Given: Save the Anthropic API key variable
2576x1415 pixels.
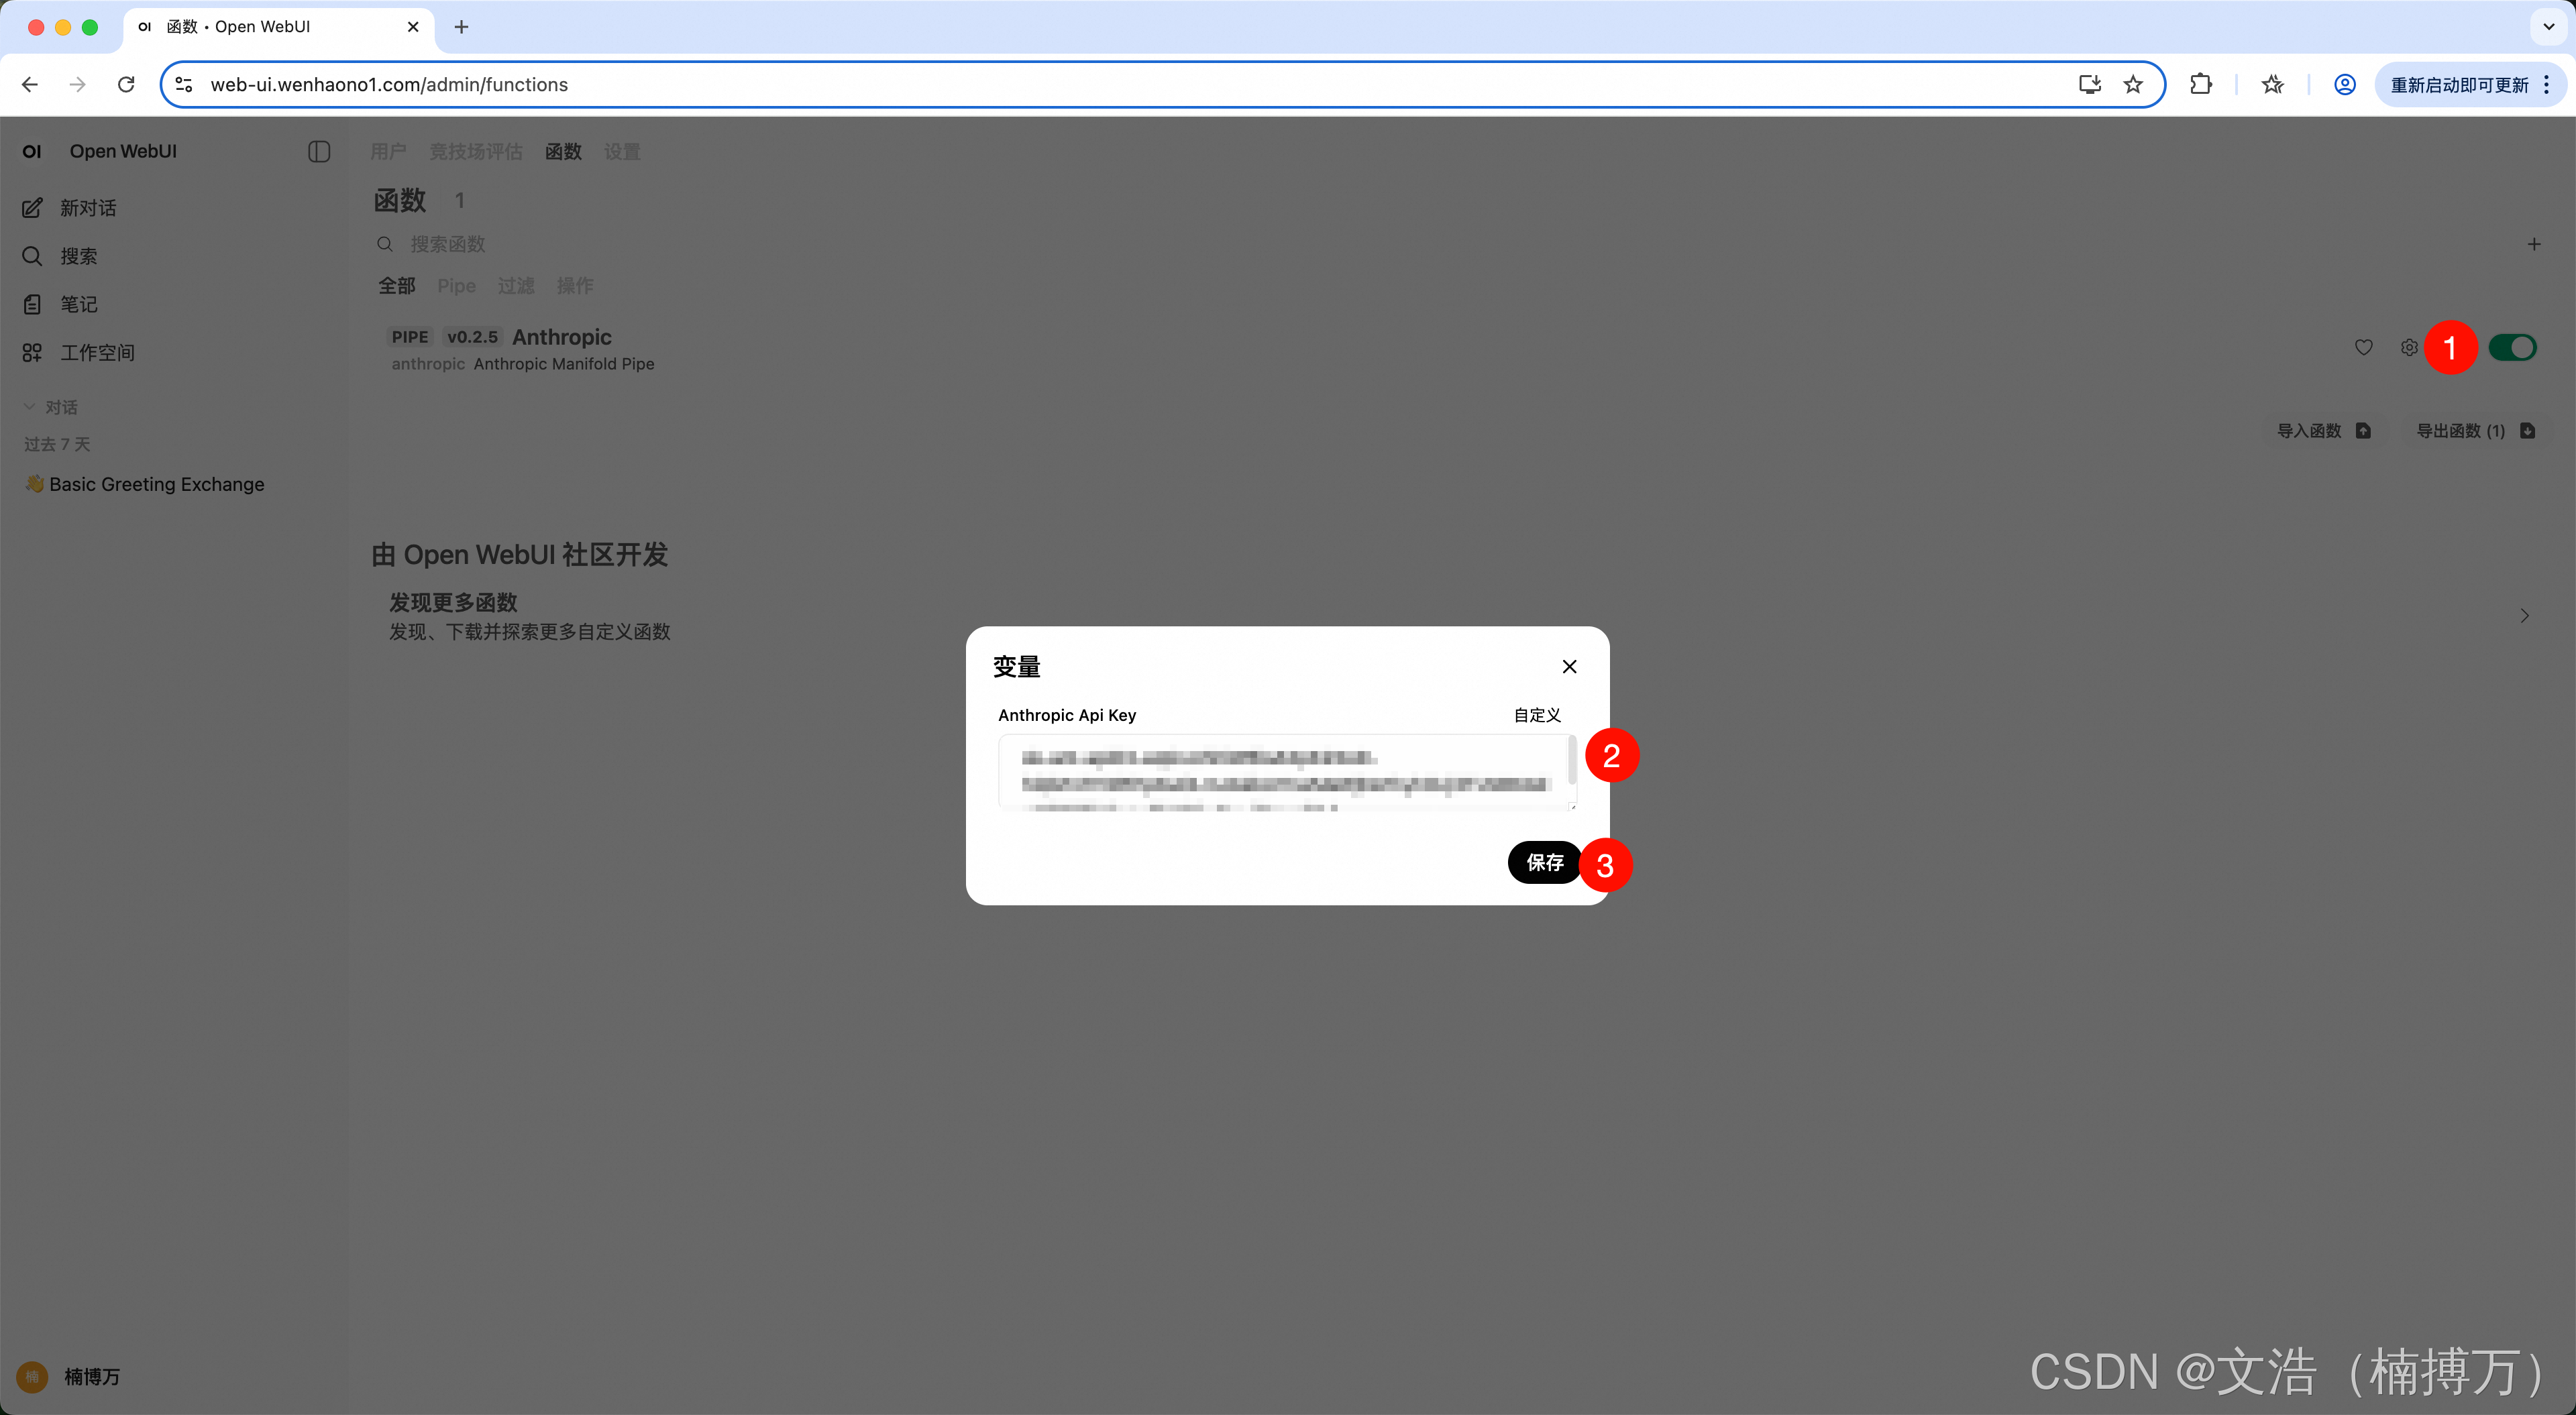Looking at the screenshot, I should 1544,862.
